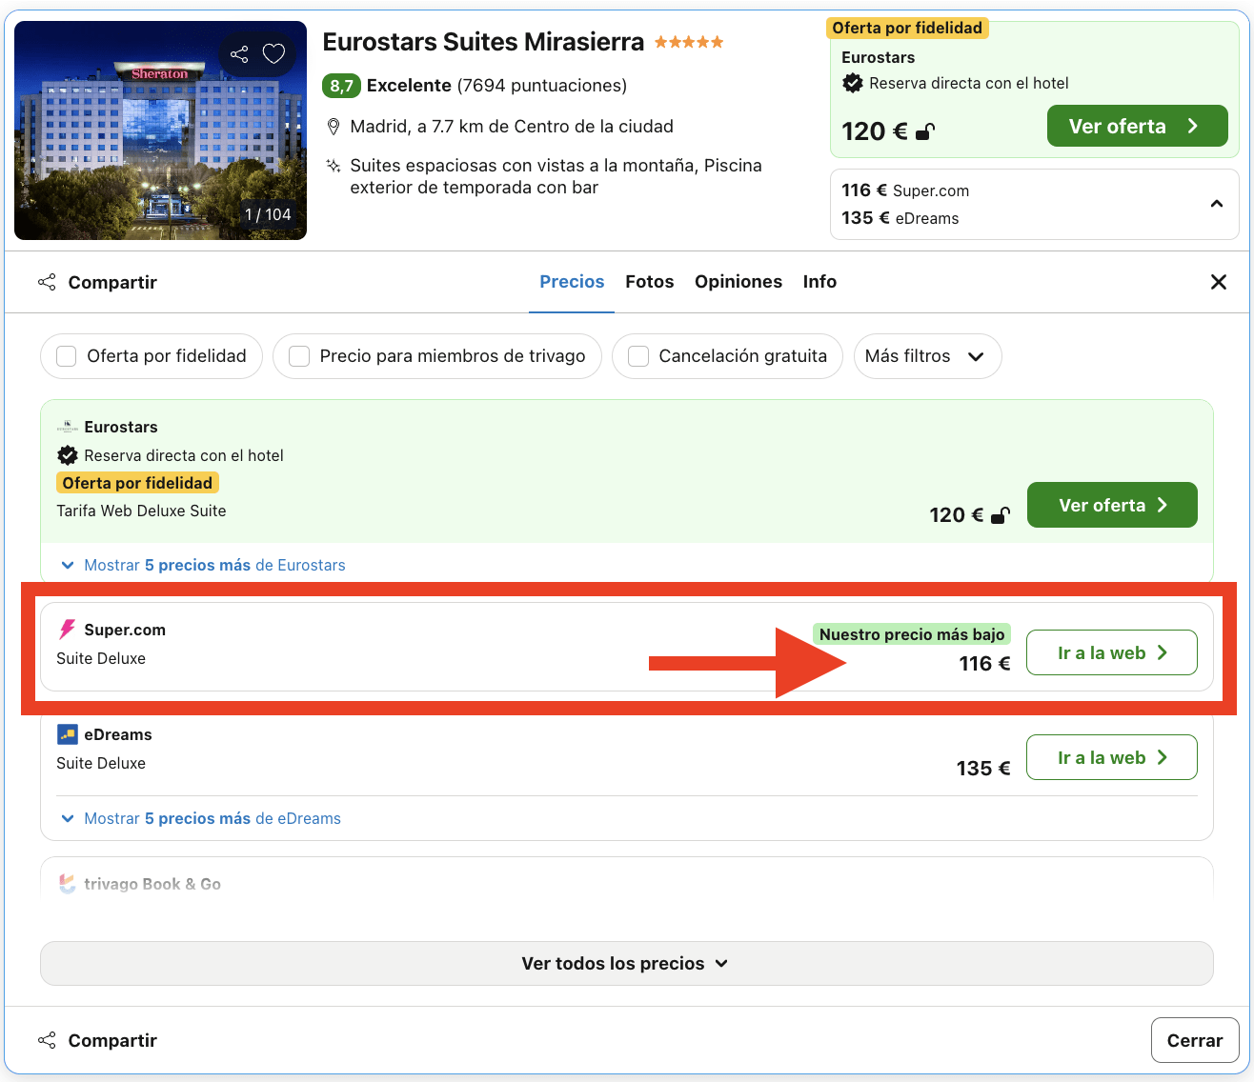Collapse the Super.com price summary chevron

click(x=1217, y=204)
